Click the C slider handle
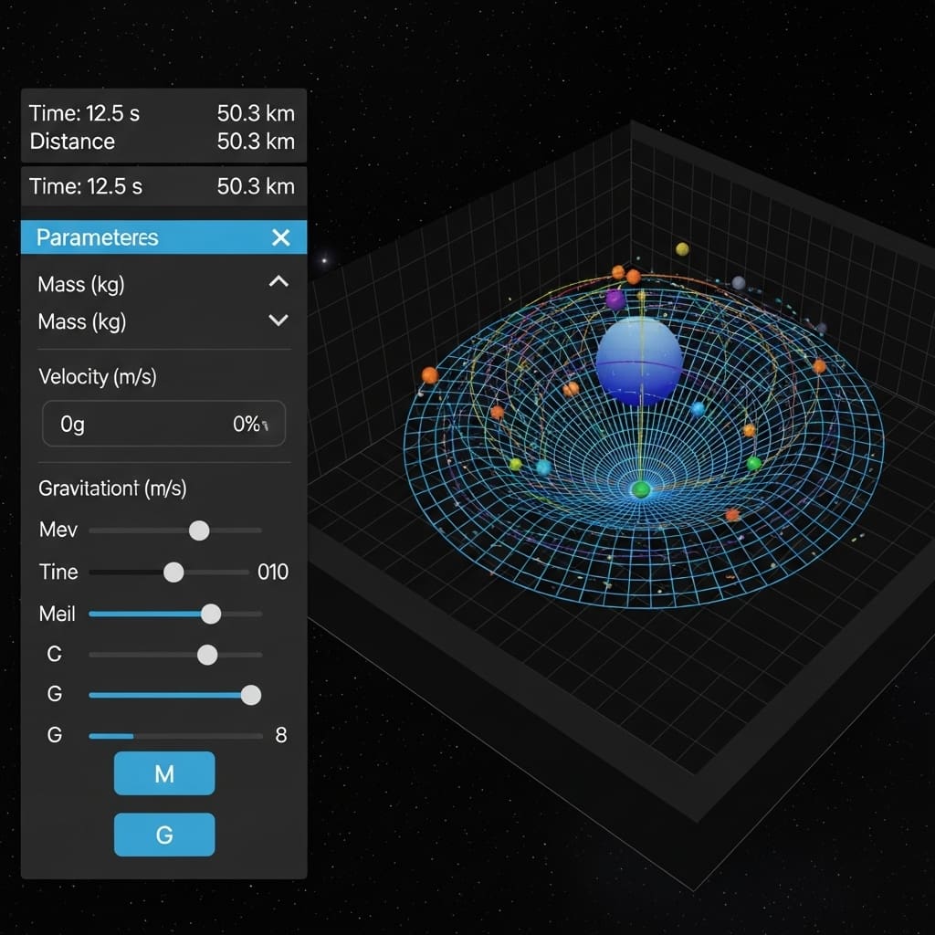The image size is (935, 935). pos(207,655)
